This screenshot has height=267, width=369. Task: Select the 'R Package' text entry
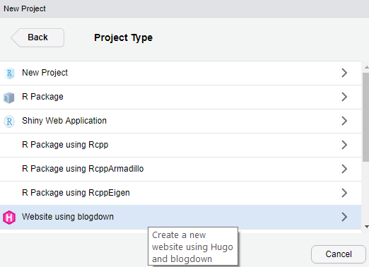42,97
